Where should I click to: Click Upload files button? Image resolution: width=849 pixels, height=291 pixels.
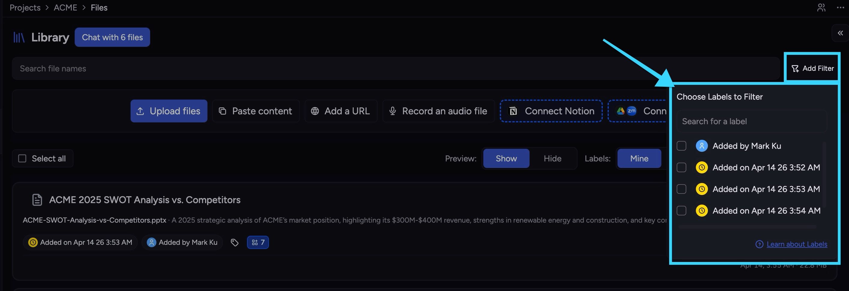tap(169, 111)
